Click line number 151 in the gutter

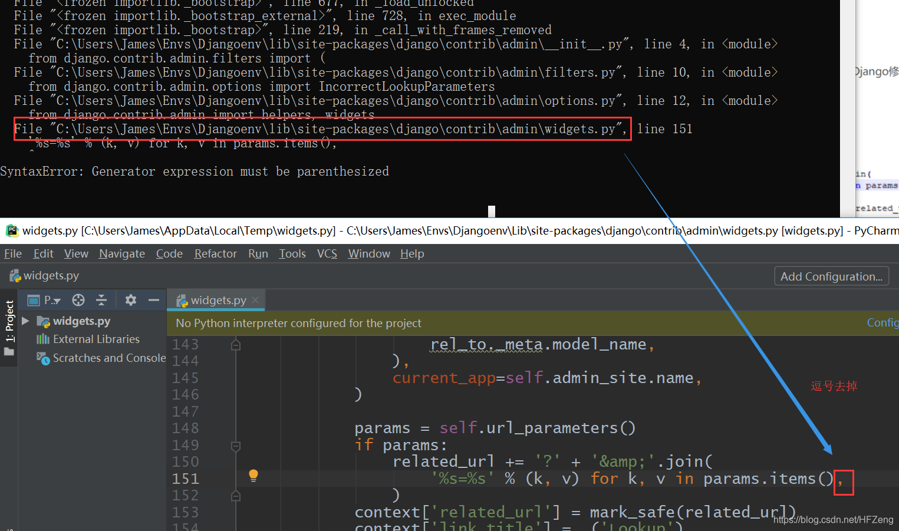[x=186, y=479]
